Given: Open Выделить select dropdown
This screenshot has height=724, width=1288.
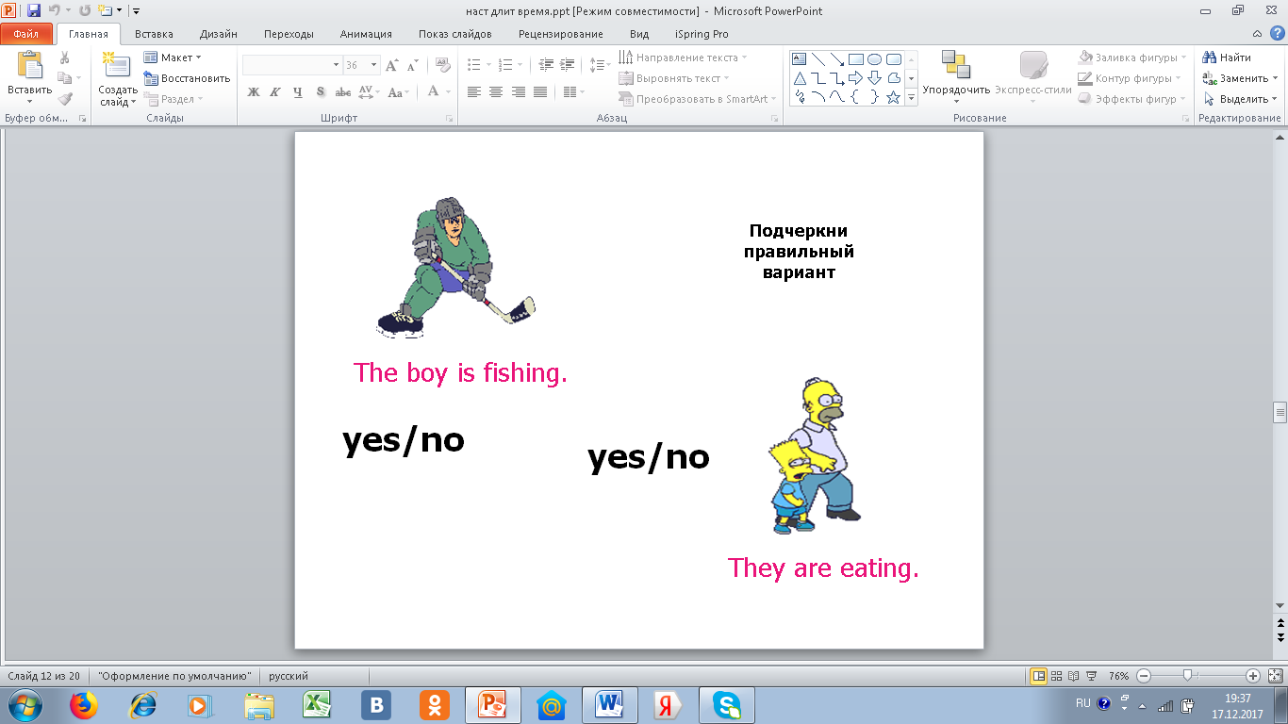Looking at the screenshot, I should pyautogui.click(x=1240, y=99).
